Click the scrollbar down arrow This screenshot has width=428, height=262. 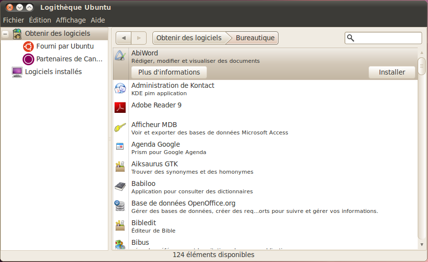(422, 245)
